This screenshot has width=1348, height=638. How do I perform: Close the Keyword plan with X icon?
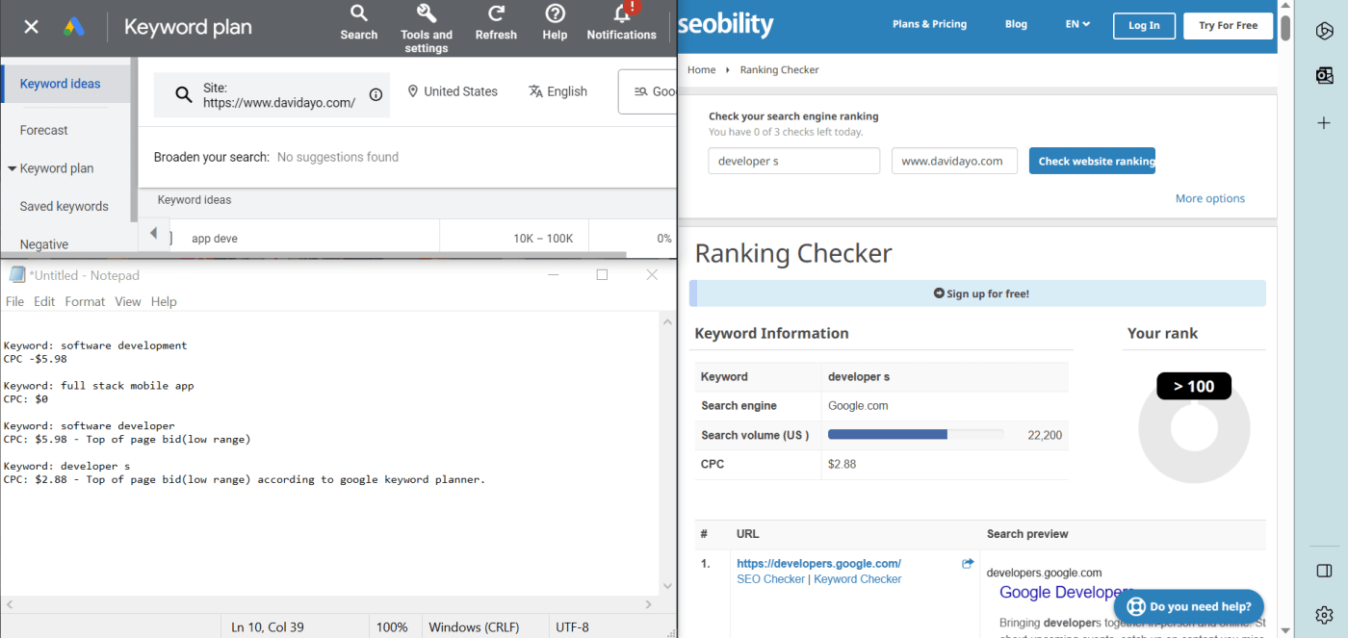pyautogui.click(x=31, y=27)
